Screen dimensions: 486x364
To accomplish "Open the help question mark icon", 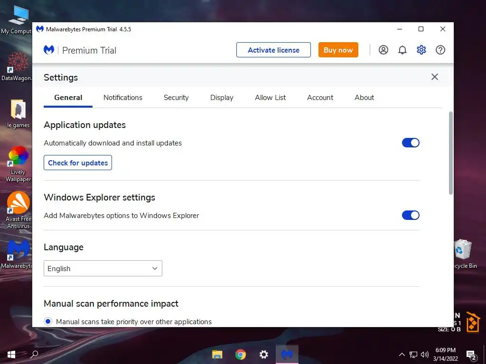I will pos(440,50).
